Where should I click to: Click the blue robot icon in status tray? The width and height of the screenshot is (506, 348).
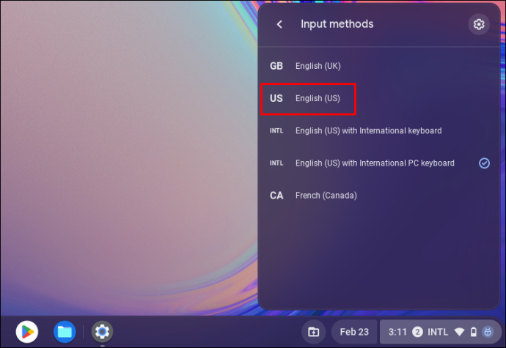pyautogui.click(x=488, y=332)
